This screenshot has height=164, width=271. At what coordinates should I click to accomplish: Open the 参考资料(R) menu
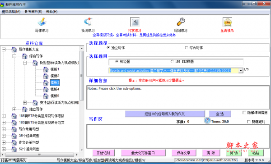tap(33, 12)
